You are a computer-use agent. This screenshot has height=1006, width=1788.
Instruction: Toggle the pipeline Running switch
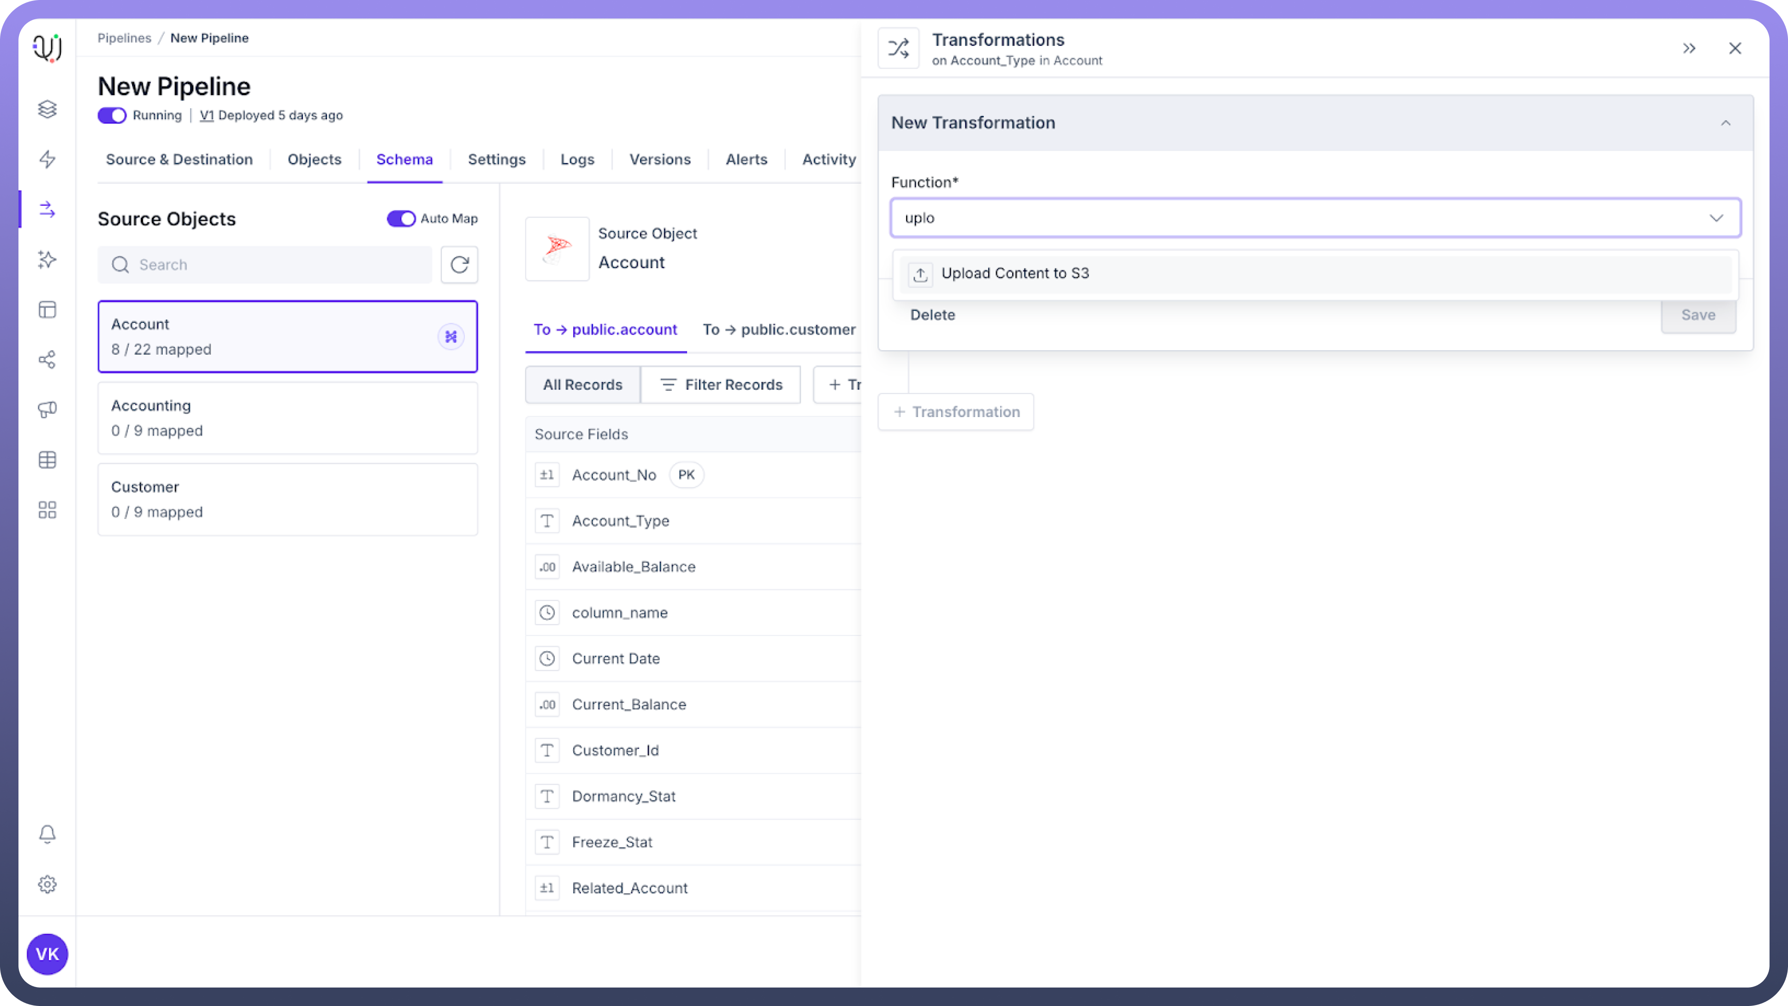[x=112, y=115]
